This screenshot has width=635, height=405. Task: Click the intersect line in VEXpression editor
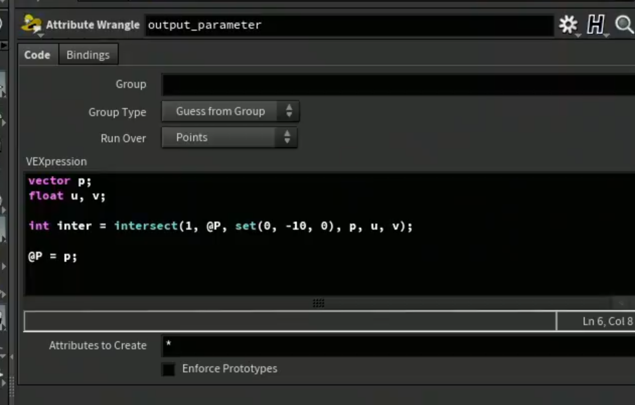point(220,226)
